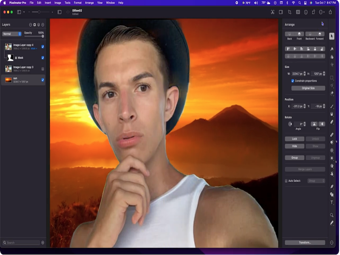Open the Format menu
Screen dimensions: 340x255
(77, 3)
